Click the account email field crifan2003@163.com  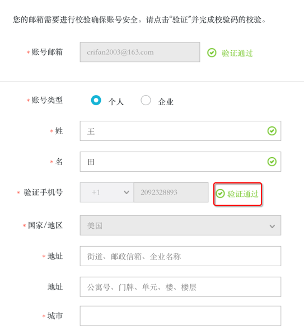140,52
